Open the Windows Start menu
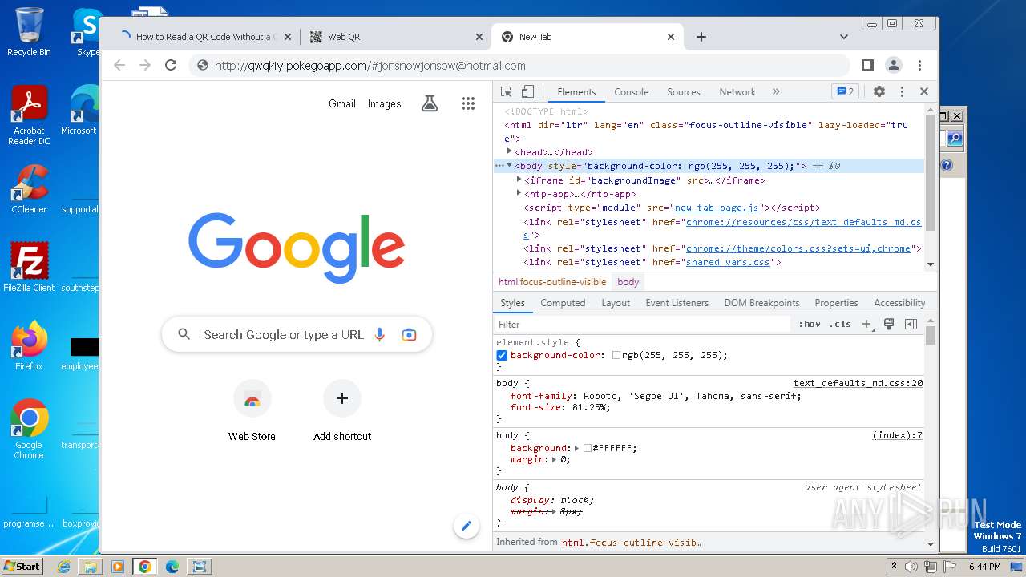The width and height of the screenshot is (1026, 577). point(22,566)
